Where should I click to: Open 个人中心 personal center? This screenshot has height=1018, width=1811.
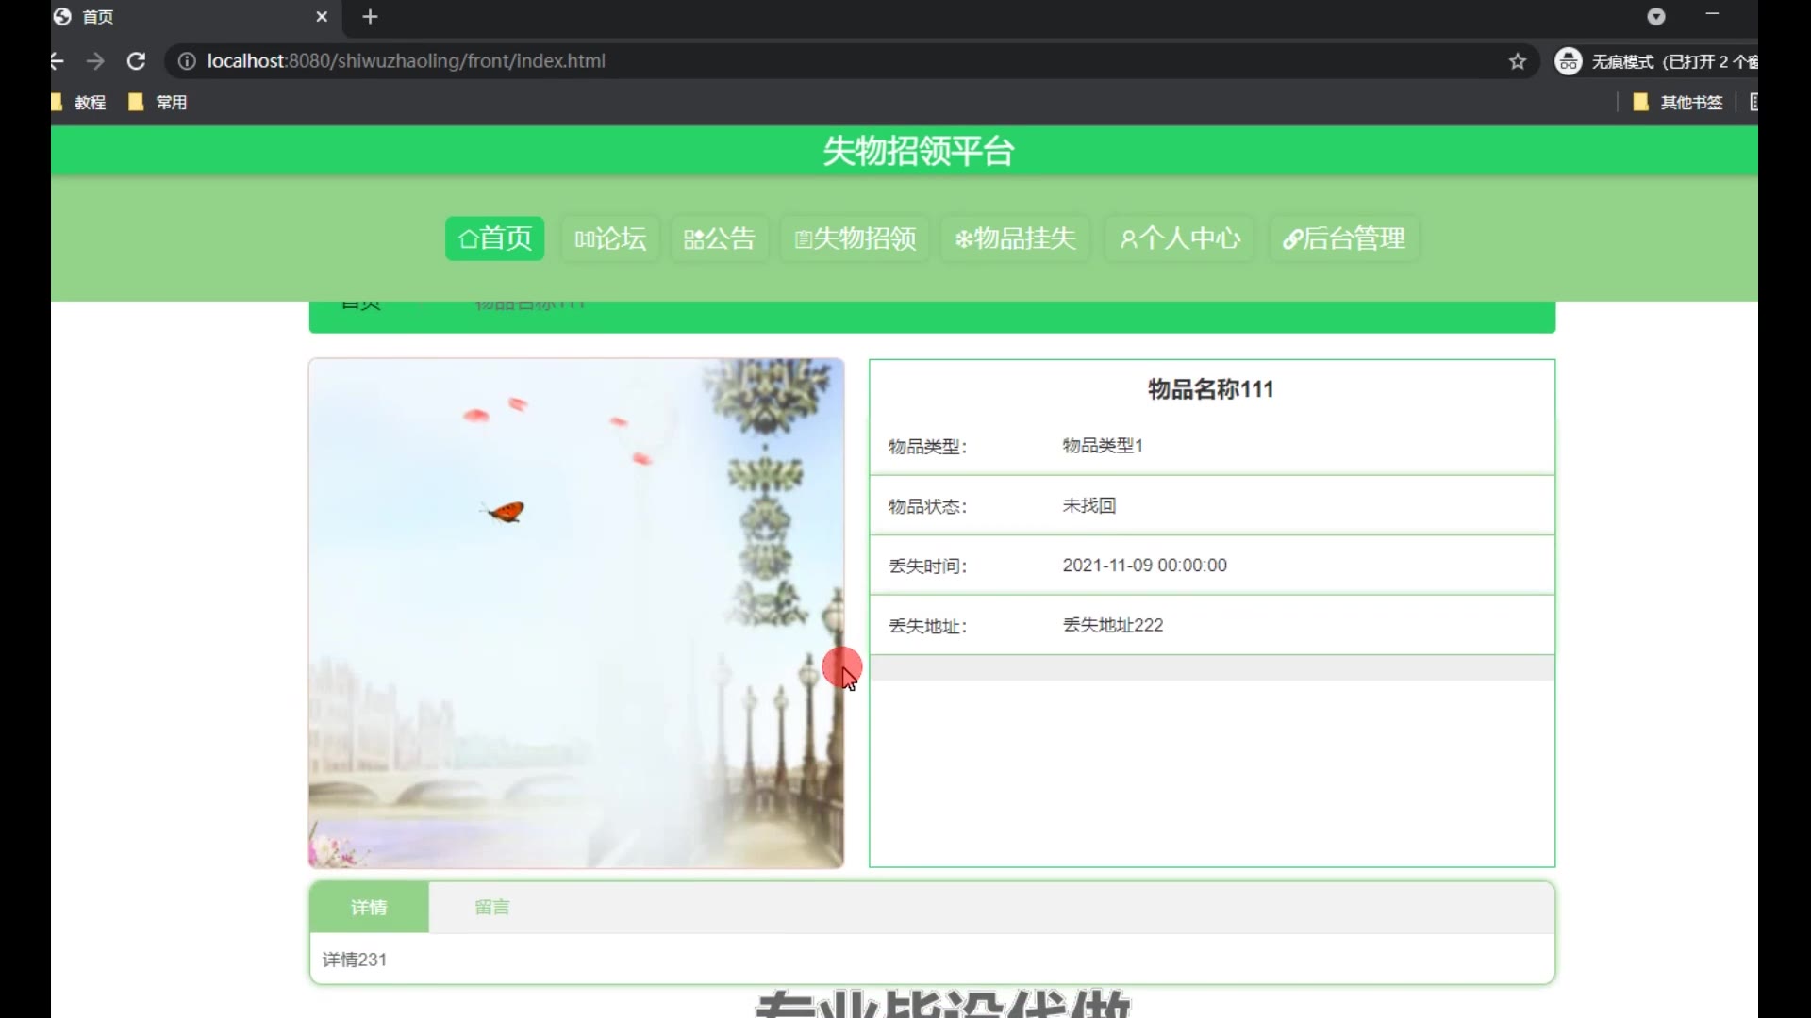click(1179, 238)
